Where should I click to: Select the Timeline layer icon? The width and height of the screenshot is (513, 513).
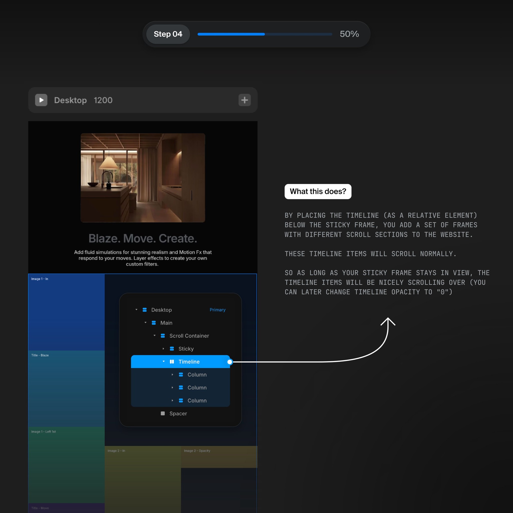172,362
